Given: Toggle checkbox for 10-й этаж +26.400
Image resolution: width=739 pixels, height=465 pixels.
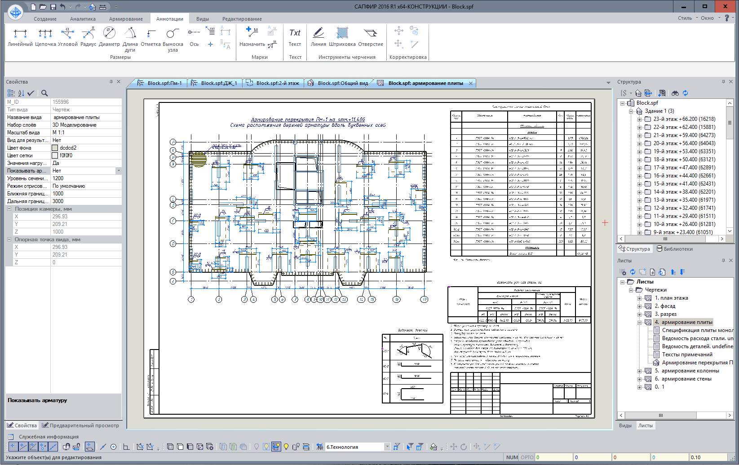Looking at the screenshot, I should click(x=648, y=224).
